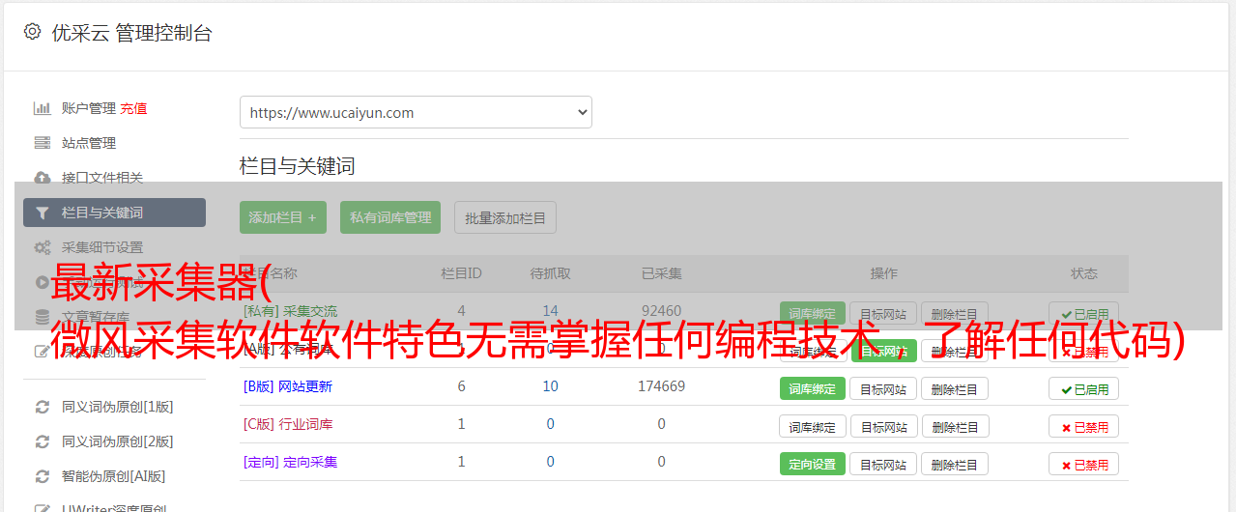Click refresh icon beside 智能伪原创[AI版]
Screen dimensions: 1236x512
point(42,476)
